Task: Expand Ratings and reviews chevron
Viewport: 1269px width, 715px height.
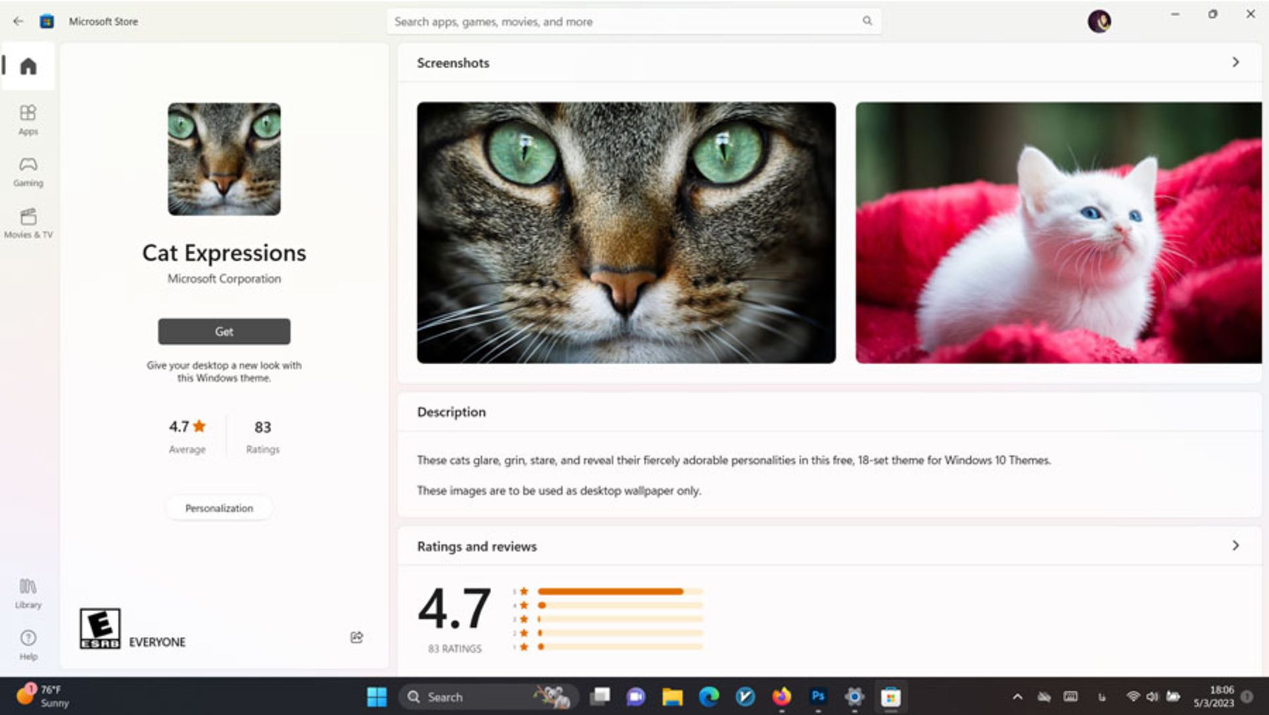Action: click(x=1235, y=545)
